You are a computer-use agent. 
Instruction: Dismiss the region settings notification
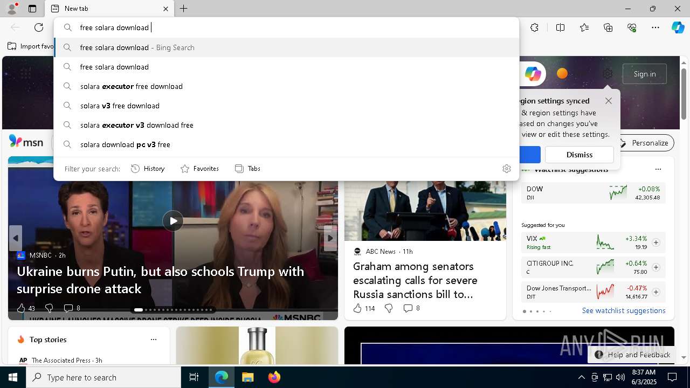point(579,155)
